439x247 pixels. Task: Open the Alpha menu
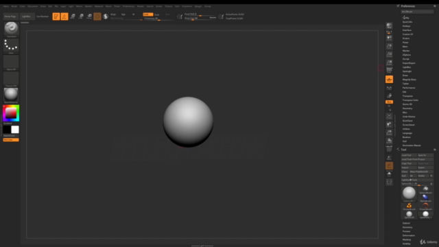(x=6, y=6)
